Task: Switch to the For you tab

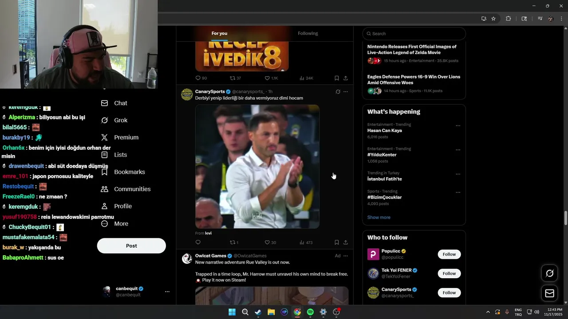Action: pos(219,33)
